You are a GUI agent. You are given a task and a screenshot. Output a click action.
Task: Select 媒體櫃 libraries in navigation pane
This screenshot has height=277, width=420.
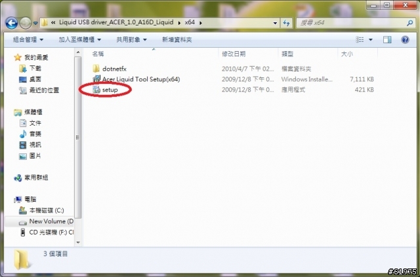(x=28, y=112)
